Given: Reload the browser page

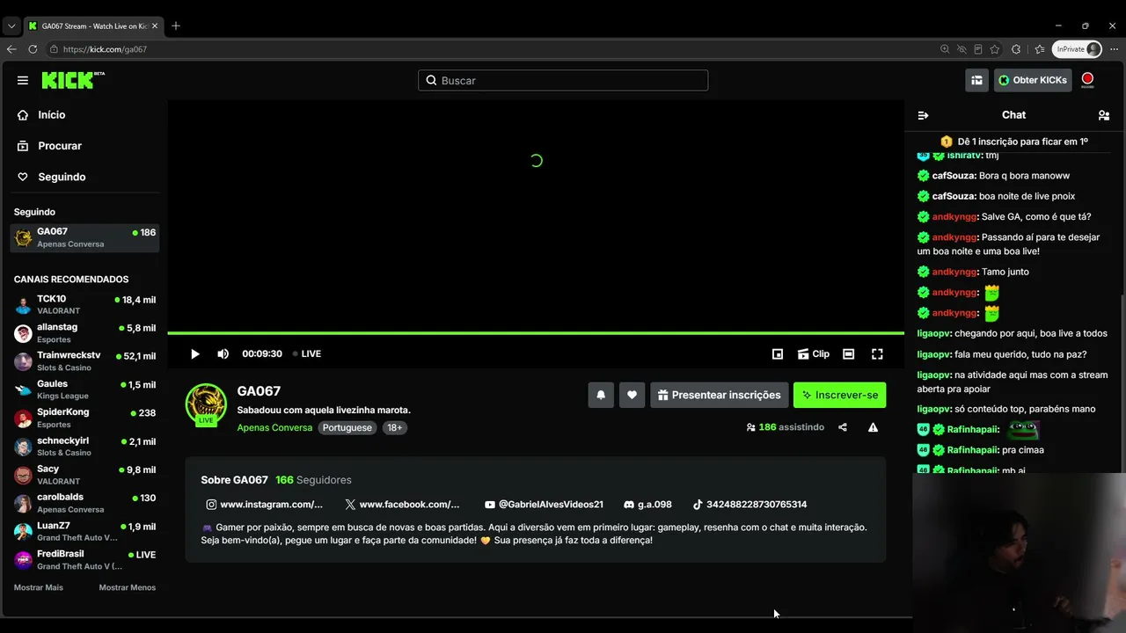Looking at the screenshot, I should coord(33,49).
